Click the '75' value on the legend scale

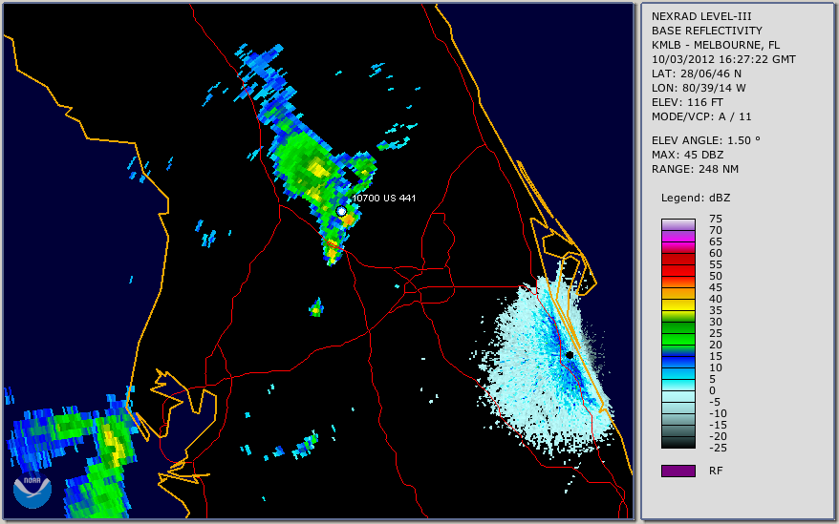[x=716, y=219]
